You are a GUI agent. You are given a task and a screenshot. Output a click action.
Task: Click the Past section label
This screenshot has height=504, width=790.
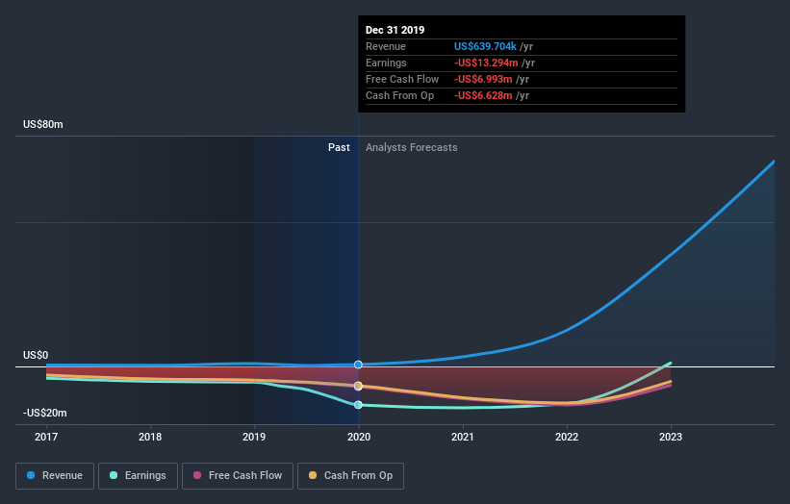[339, 147]
